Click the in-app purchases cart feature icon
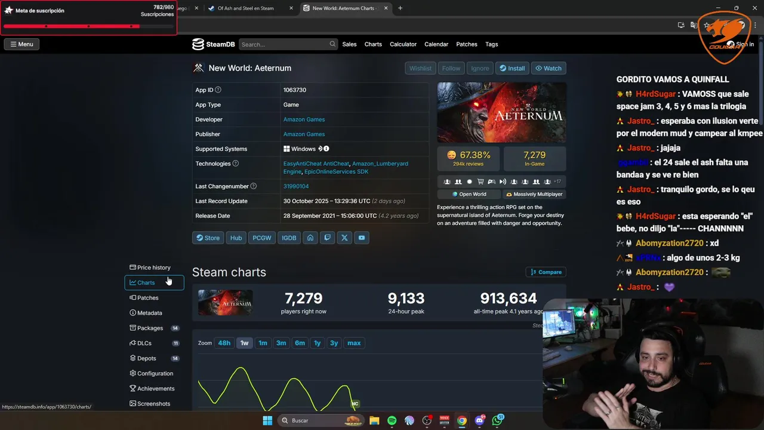This screenshot has height=430, width=764. [480, 182]
